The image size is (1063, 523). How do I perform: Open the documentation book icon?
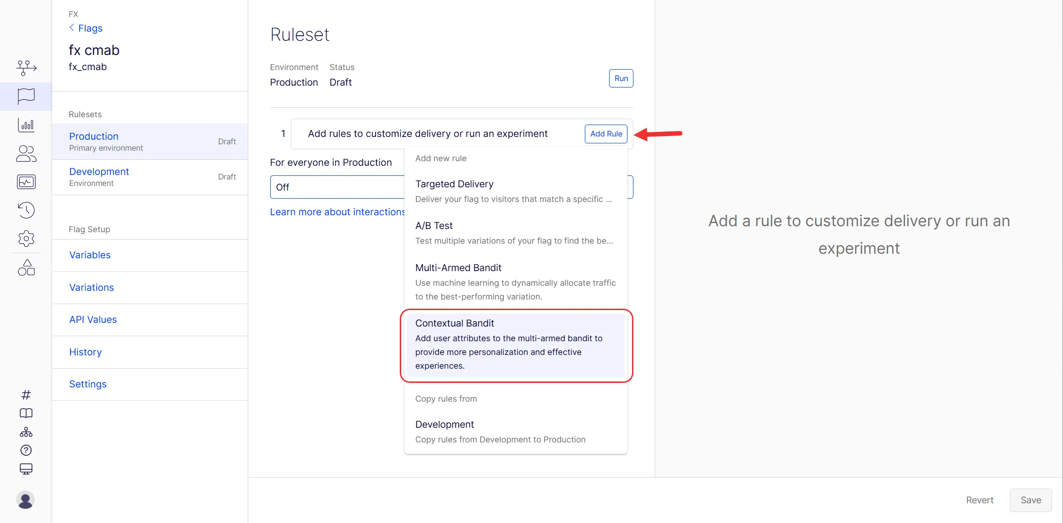pyautogui.click(x=26, y=413)
